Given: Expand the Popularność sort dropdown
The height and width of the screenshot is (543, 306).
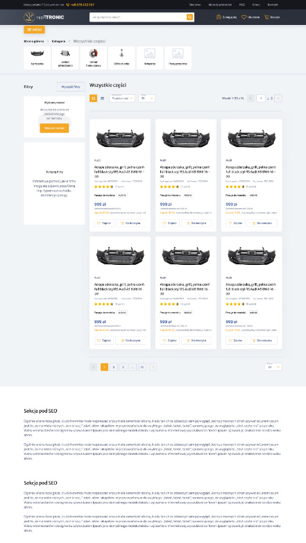Looking at the screenshot, I should click(122, 98).
